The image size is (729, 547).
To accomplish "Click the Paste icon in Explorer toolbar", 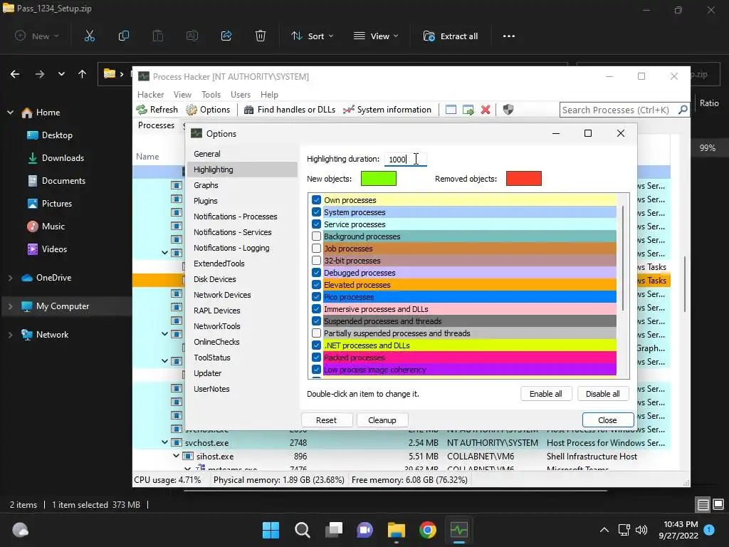I will (x=157, y=36).
